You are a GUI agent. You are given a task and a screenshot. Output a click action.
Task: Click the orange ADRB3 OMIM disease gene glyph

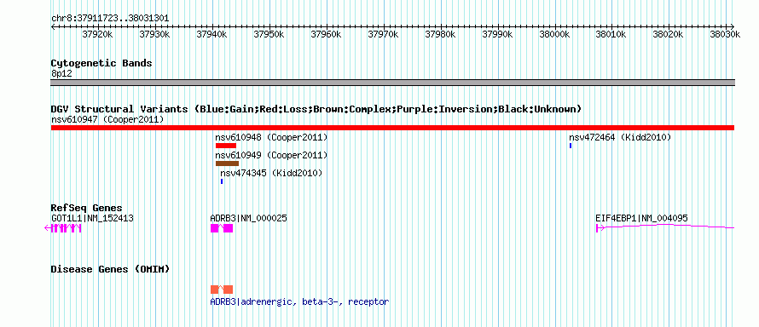[x=222, y=290]
